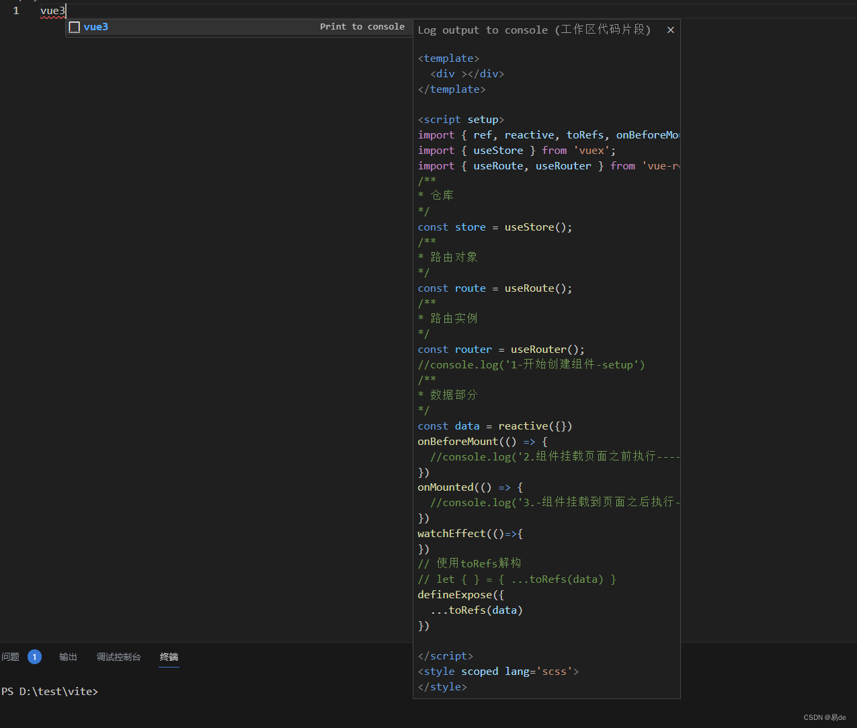Viewport: 857px width, 728px height.
Task: Click the '// 使用toRefs解构' comment line
Action: (470, 563)
